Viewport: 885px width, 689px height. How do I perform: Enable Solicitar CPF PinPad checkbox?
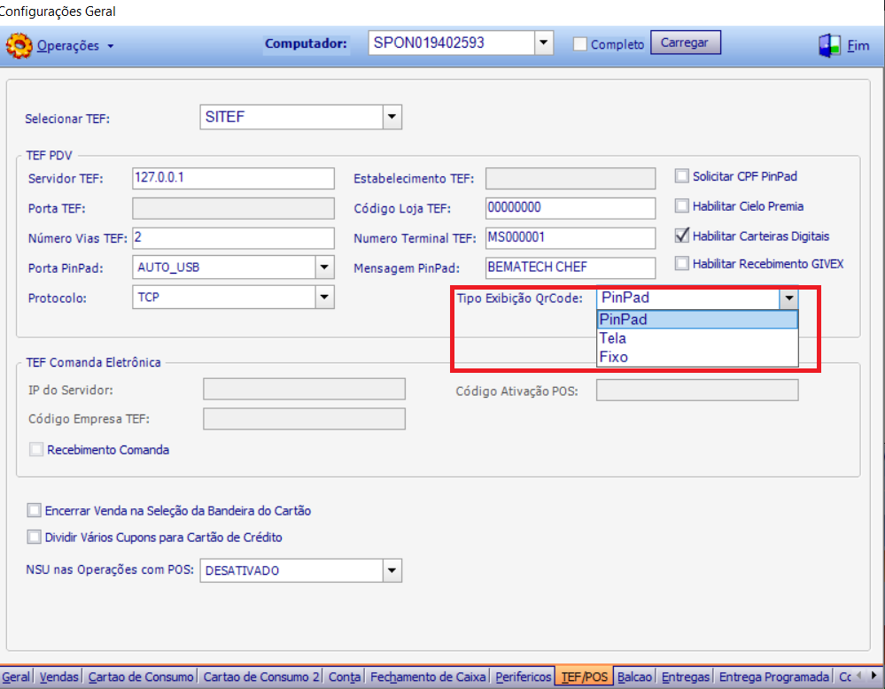682,176
